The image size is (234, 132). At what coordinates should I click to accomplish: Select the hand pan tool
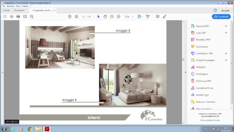coord(105,17)
